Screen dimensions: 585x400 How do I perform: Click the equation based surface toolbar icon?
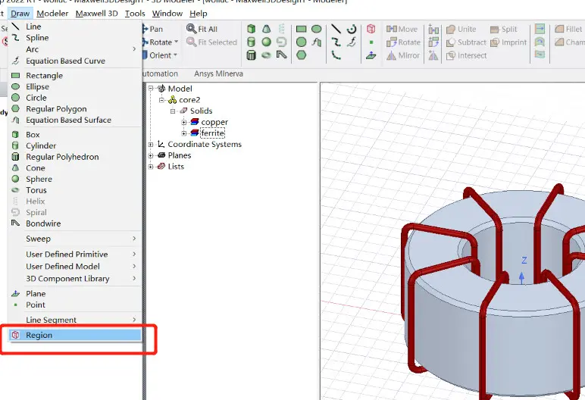pos(317,42)
